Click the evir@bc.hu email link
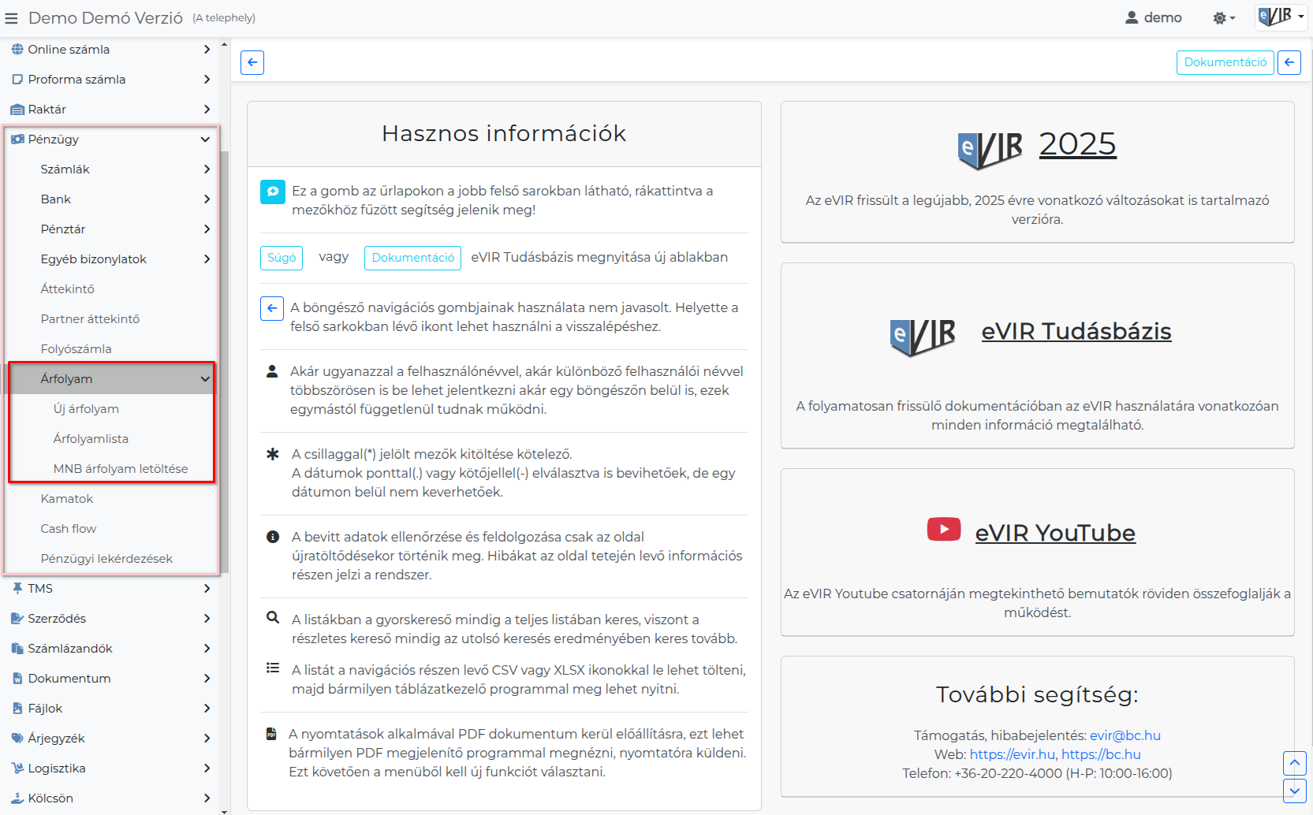The height and width of the screenshot is (815, 1313). (1125, 735)
